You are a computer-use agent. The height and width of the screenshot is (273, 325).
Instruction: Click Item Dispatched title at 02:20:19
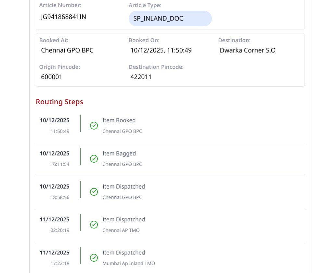point(123,219)
